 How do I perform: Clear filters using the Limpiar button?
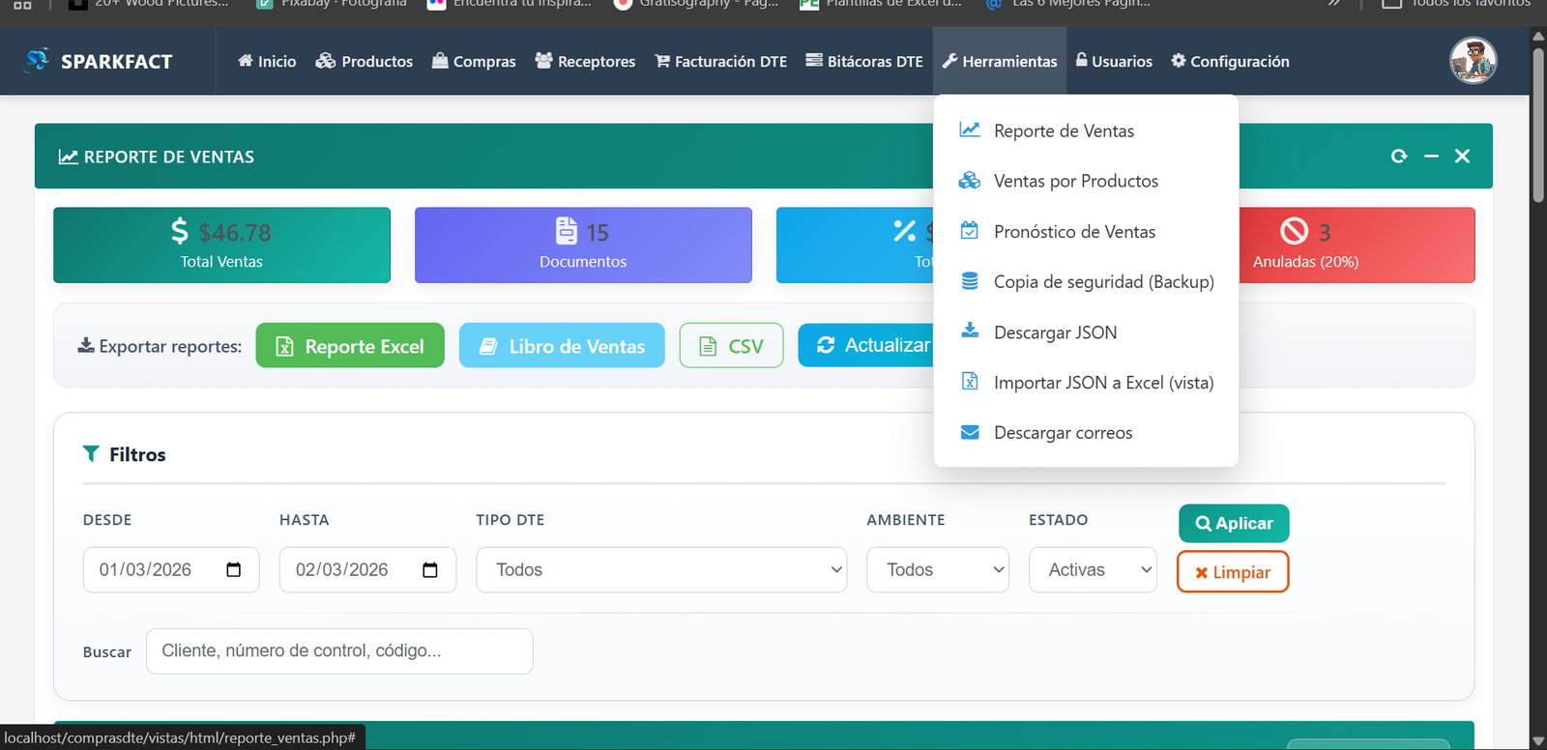click(1233, 572)
